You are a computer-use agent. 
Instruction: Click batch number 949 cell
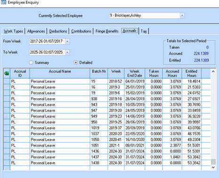pyautogui.click(x=99, y=116)
